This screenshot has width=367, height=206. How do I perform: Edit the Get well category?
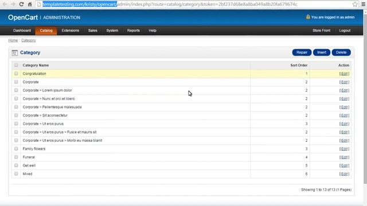pos(344,165)
